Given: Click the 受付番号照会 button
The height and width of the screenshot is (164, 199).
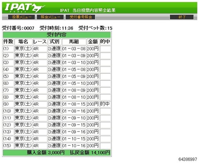Looking at the screenshot, I should coord(81,17).
